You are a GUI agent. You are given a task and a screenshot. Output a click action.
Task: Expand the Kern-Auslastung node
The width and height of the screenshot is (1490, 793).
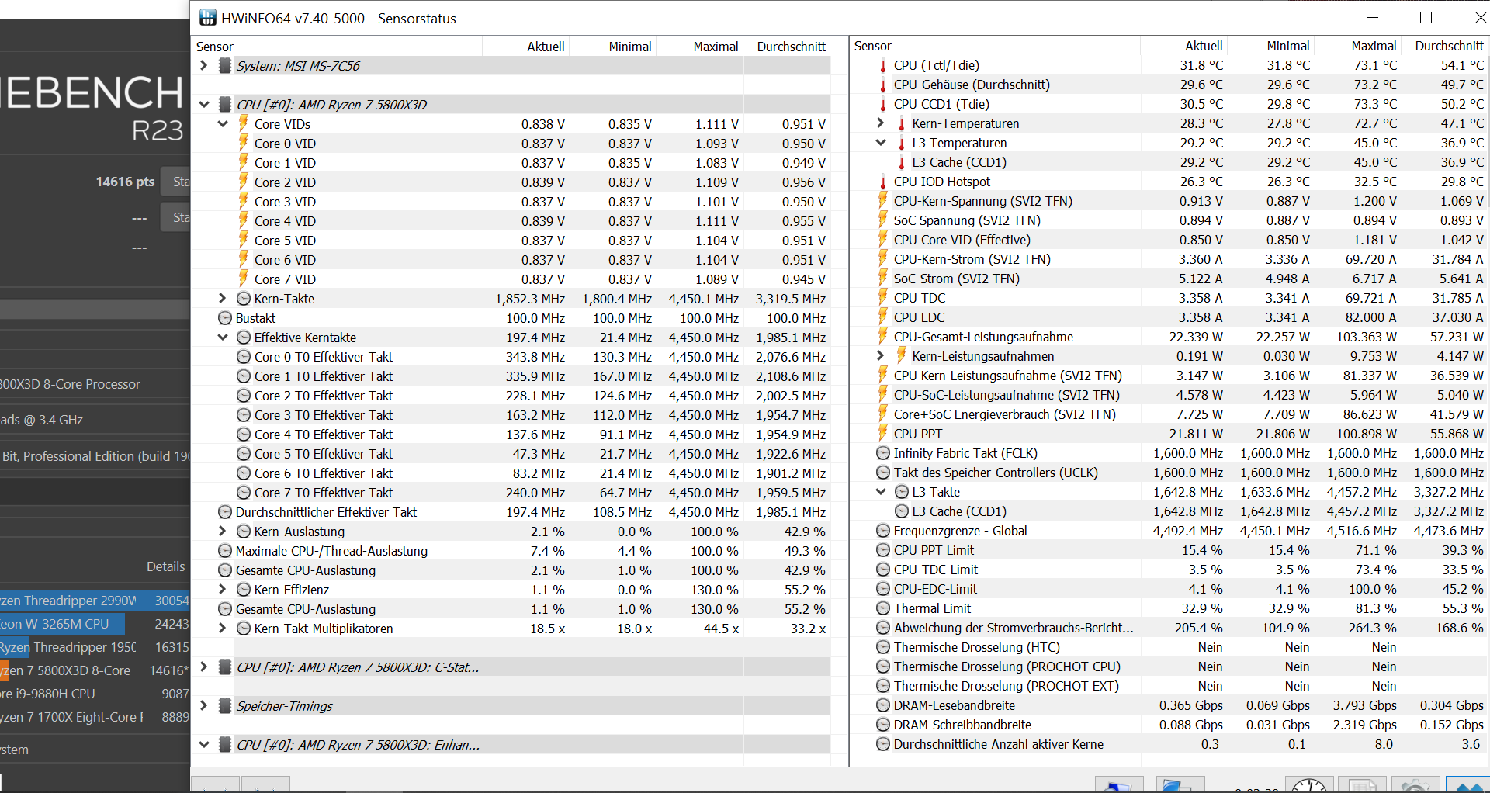(223, 531)
